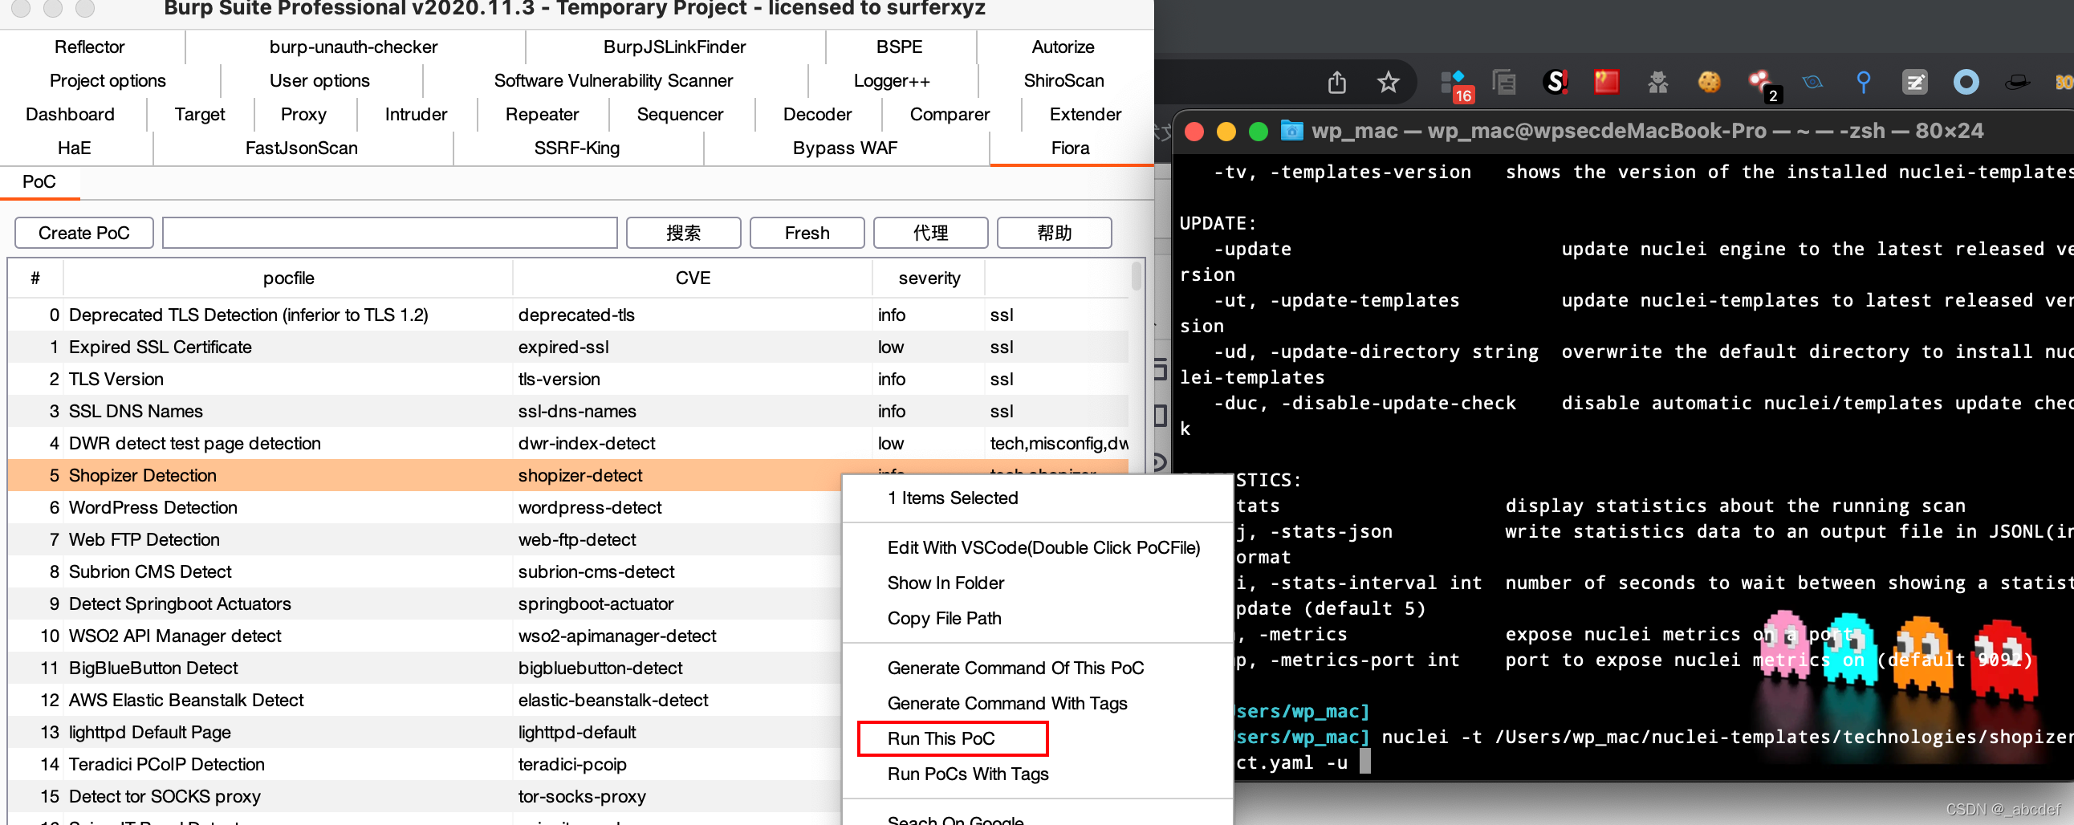
Task: Open the FastJsonScan tab
Action: coord(301,148)
